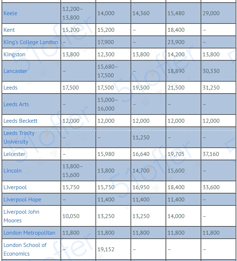Go to the Leicester link
Image resolution: width=237 pixels, height=261 pixels.
tap(14, 154)
